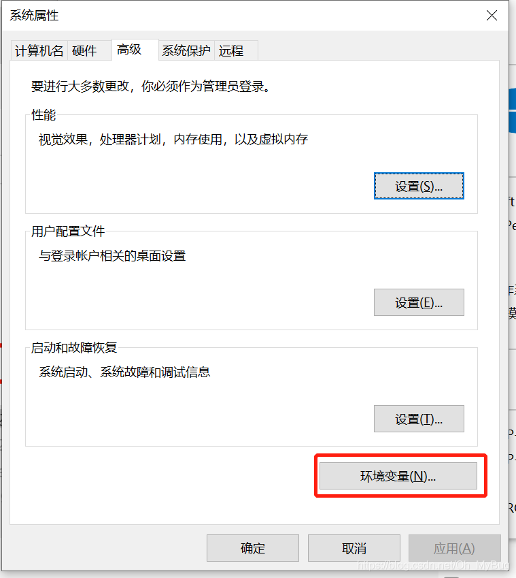The width and height of the screenshot is (516, 578).
Task: Click the 要进行大多数更改 admin notice text
Action: click(151, 86)
